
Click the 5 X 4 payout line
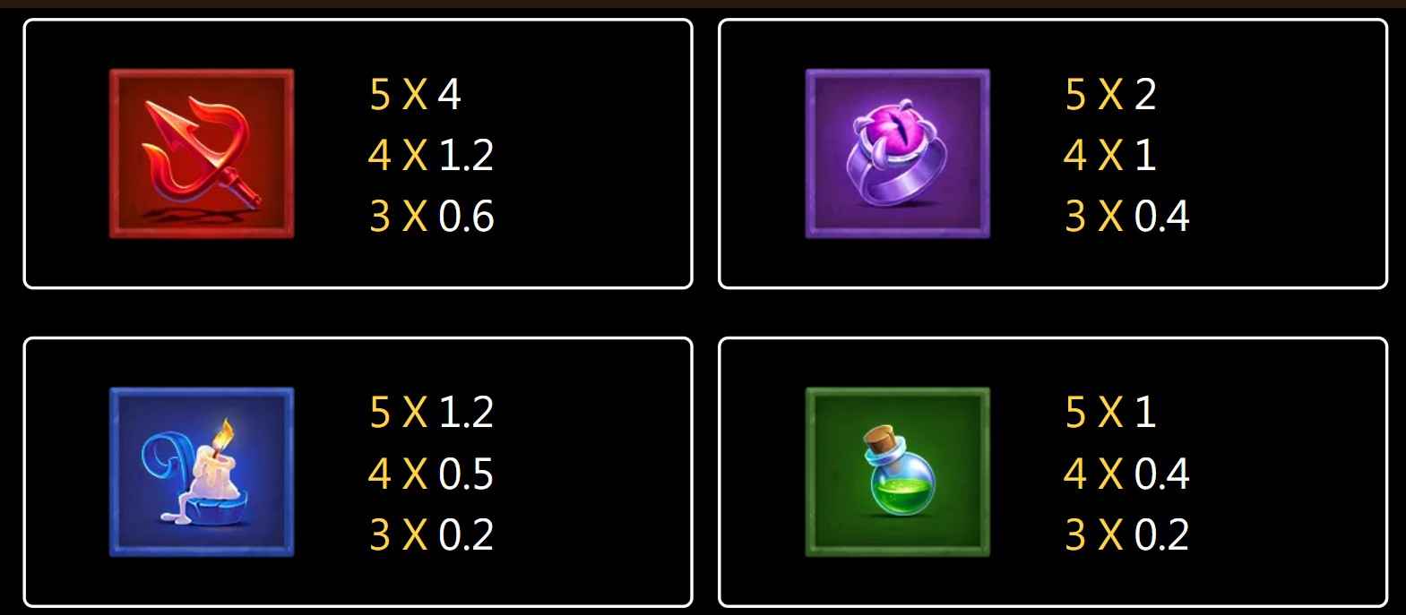pos(415,93)
